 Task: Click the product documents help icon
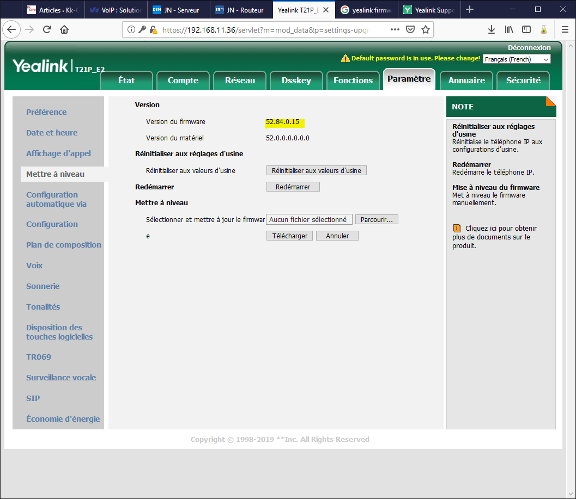457,229
